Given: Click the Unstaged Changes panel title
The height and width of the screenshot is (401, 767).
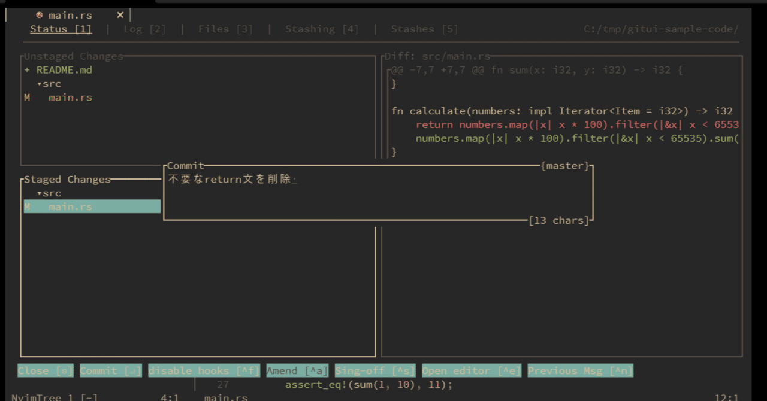Looking at the screenshot, I should click(73, 56).
